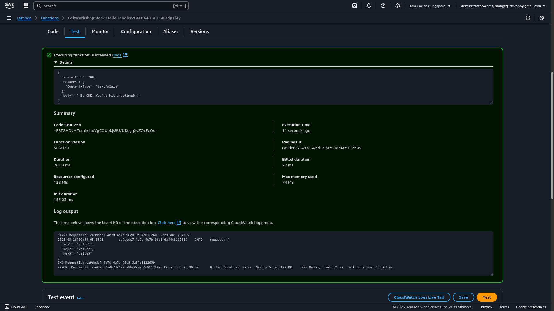Switch to the Code tab
Viewport: 554px width, 311px height.
(53, 31)
